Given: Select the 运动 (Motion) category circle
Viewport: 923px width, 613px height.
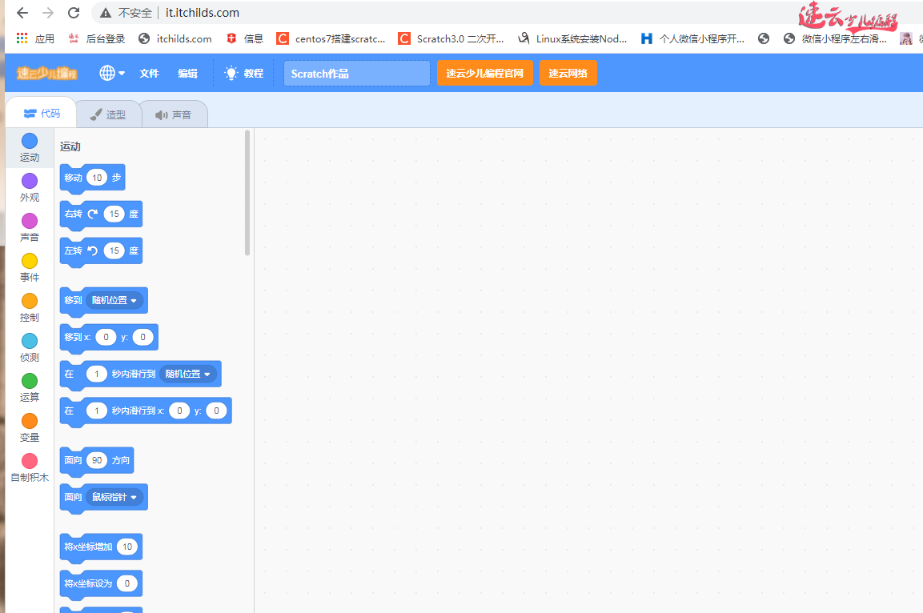Looking at the screenshot, I should 30,142.
